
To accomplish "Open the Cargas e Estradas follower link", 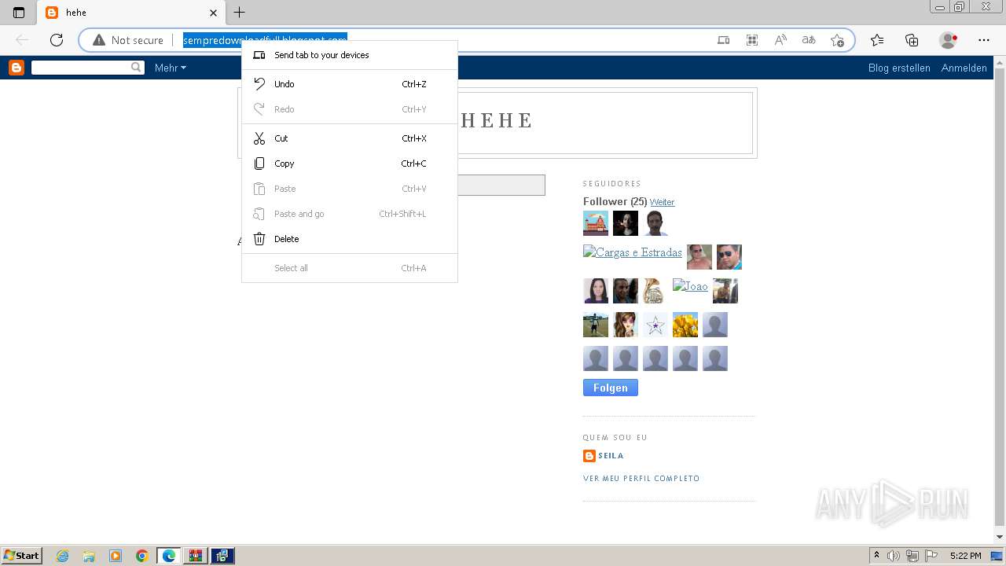I will coord(633,252).
